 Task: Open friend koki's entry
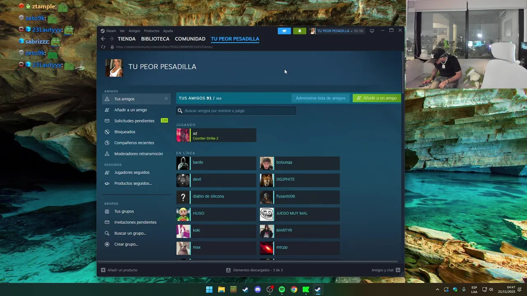(x=216, y=231)
